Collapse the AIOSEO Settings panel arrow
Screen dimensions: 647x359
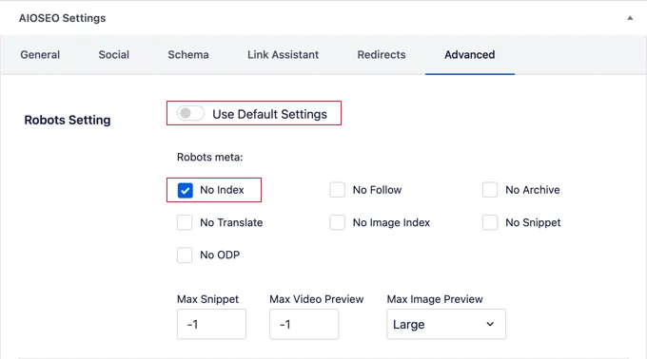point(630,18)
